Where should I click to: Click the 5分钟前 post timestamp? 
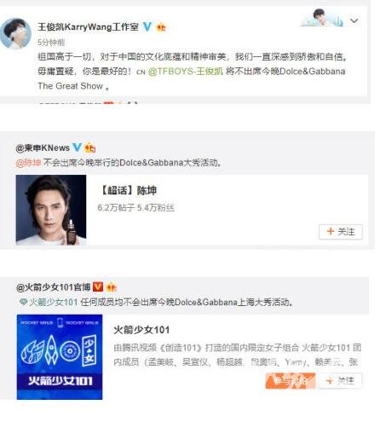[51, 43]
